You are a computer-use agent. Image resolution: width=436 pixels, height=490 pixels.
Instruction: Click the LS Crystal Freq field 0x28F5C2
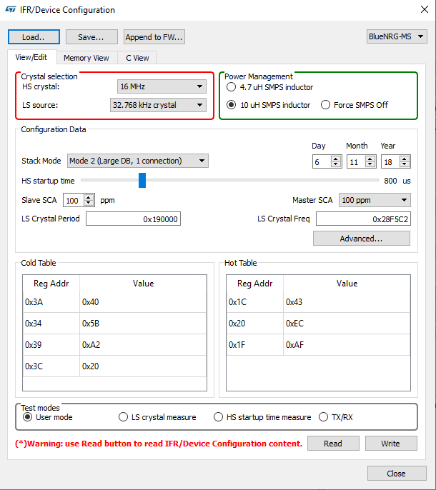[x=363, y=219]
